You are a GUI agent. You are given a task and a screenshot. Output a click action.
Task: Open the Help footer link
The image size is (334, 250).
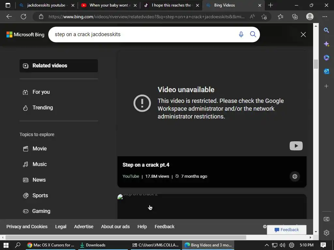click(x=142, y=227)
